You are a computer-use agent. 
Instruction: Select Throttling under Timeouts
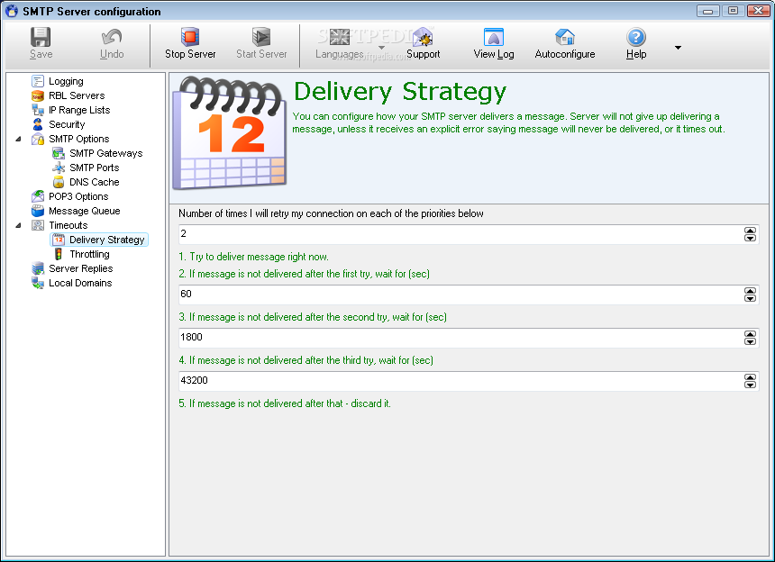click(x=89, y=254)
